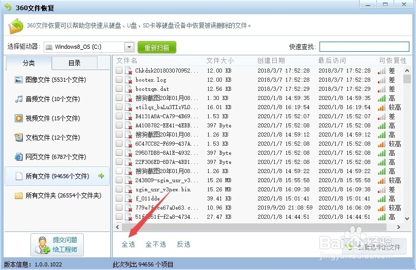This screenshot has height=270, width=416.
Task: Click the deleted file icon for bootsqm.dat
Action: [129, 89]
